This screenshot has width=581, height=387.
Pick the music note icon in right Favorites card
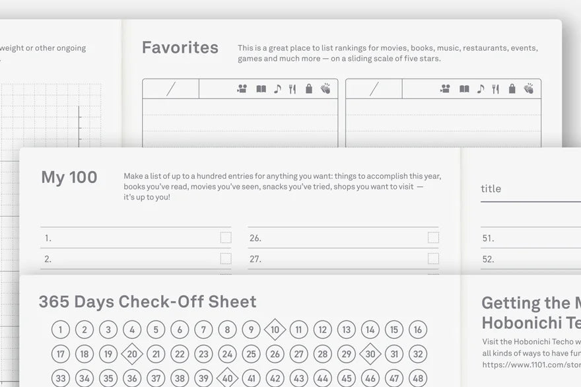point(481,89)
